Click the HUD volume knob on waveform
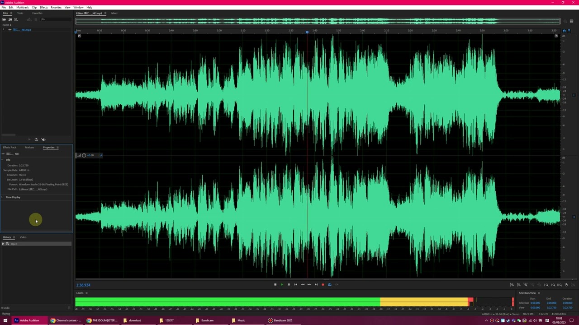The image size is (579, 325). [x=84, y=155]
